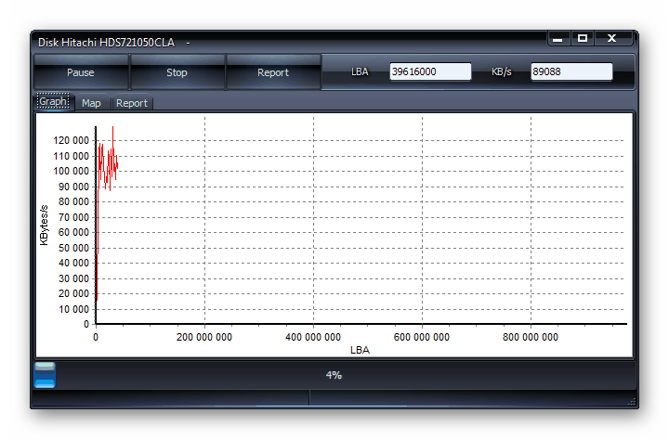Maximize the Disk Hitachi window
669x439 pixels.
point(583,39)
